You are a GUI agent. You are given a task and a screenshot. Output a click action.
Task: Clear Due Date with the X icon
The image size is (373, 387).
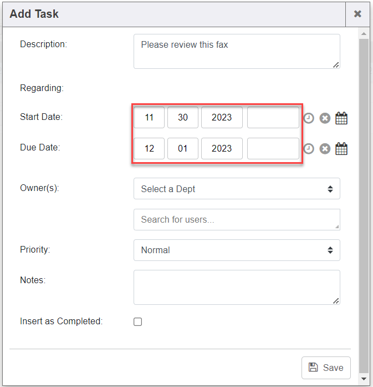[325, 149]
